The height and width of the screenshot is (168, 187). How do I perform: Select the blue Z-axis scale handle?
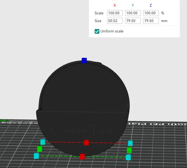click(x=84, y=60)
